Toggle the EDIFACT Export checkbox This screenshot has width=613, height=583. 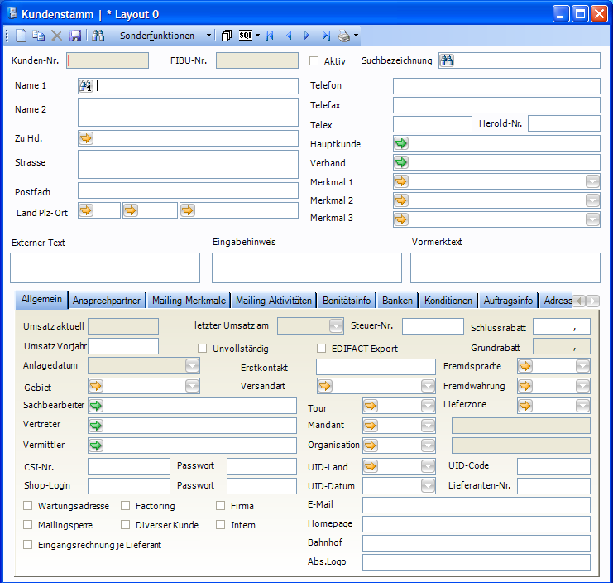tap(322, 349)
